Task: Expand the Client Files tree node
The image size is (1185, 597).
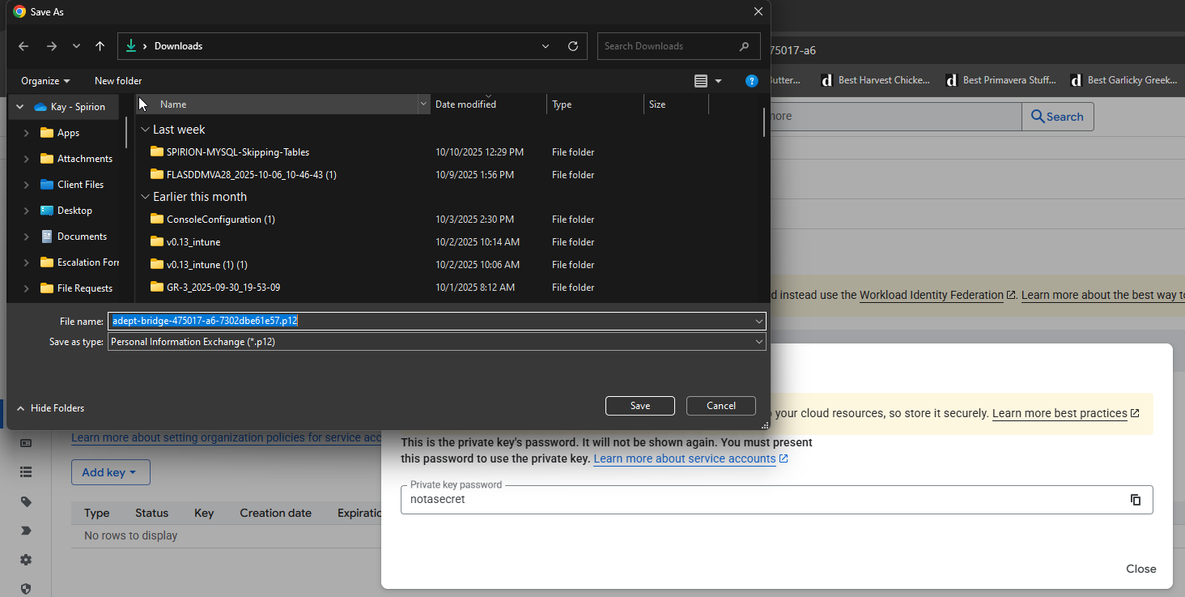Action: tap(27, 185)
